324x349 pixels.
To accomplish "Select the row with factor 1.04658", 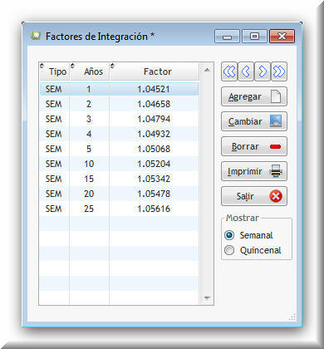I will (x=119, y=104).
